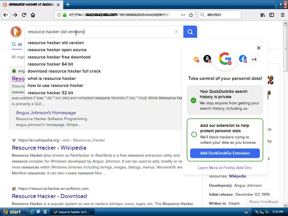Click the browser URL address bar
The height and width of the screenshot is (216, 288).
pos(119,15)
